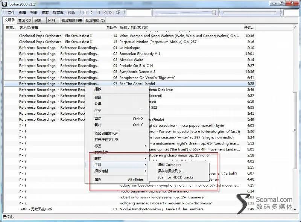Select track Paraphrase On Verdi's 'Rigoletto'
Screen dimensions: 301x222
pos(129,78)
